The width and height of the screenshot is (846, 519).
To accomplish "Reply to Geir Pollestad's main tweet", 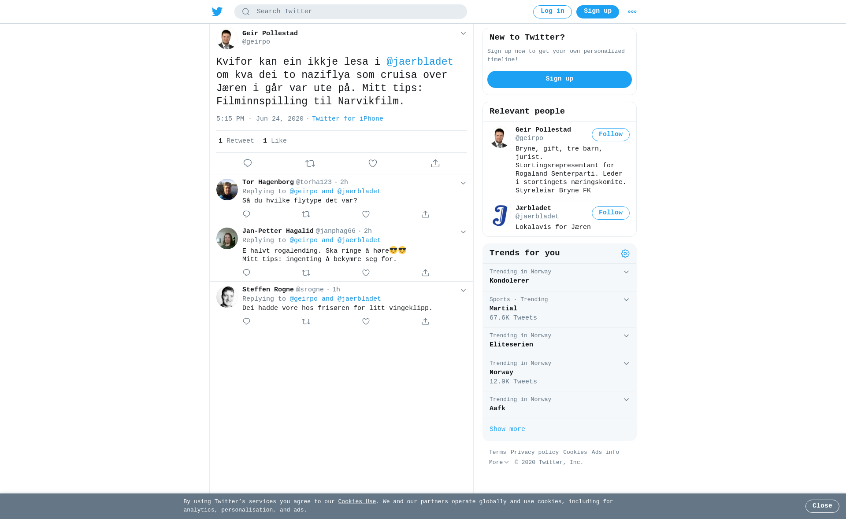I will (248, 163).
